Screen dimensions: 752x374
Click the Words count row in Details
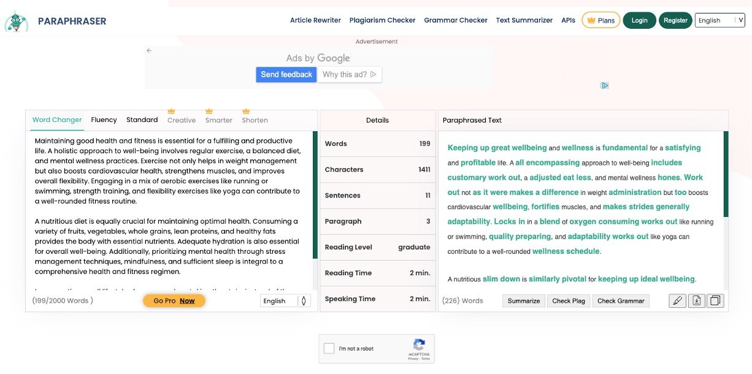click(x=377, y=143)
